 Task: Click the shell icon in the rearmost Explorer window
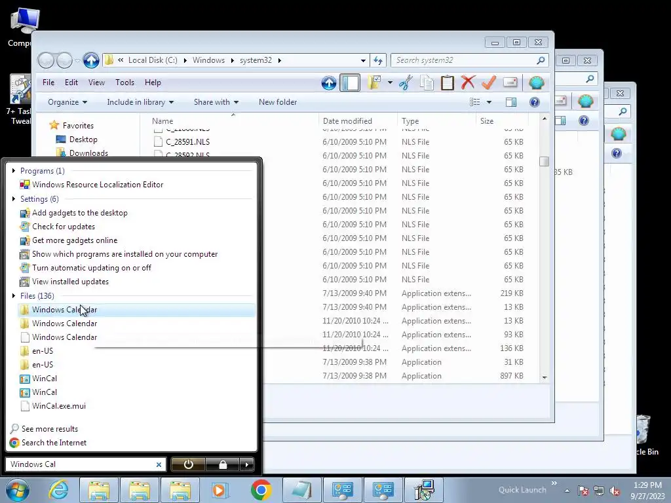pyautogui.click(x=618, y=134)
